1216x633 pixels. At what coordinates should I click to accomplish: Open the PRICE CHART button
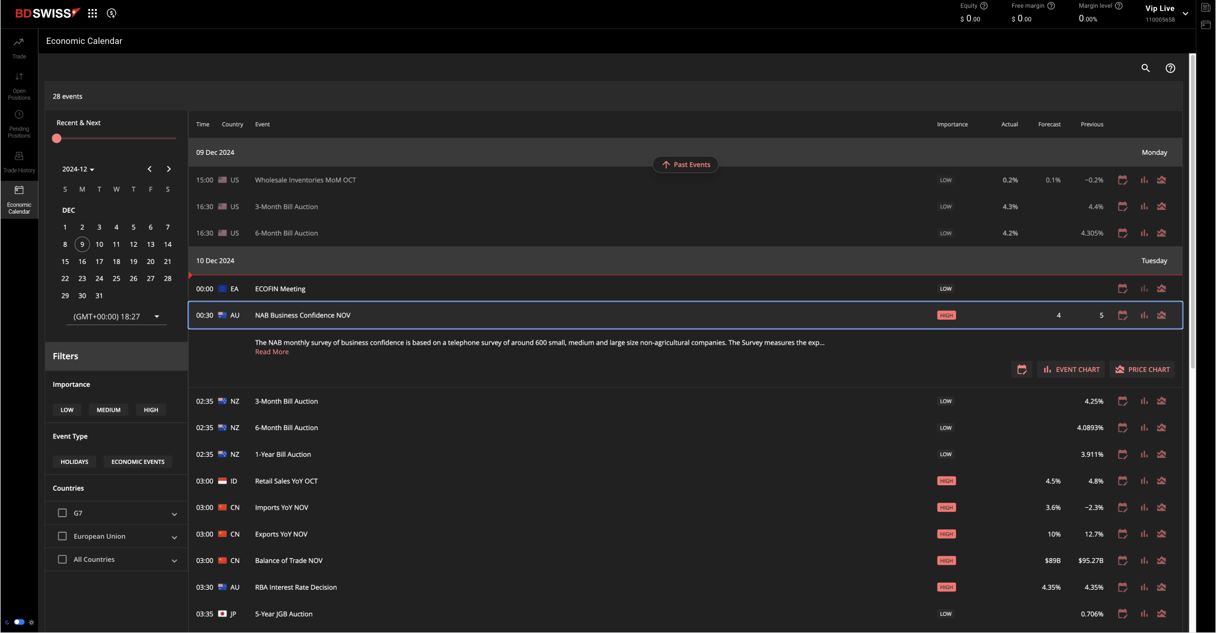[x=1142, y=370]
